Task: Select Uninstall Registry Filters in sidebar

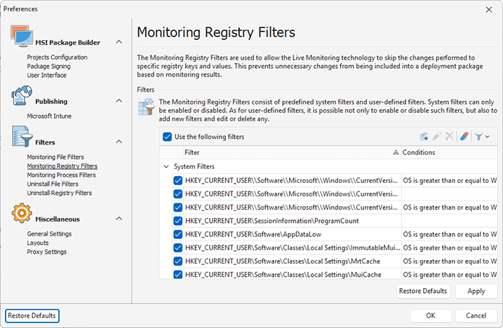Action: pos(59,193)
